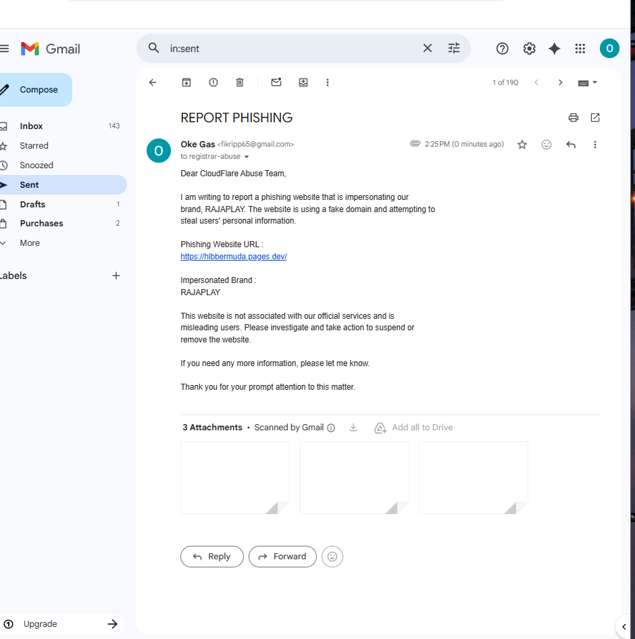Mark the message as unread
The height and width of the screenshot is (639, 635).
point(276,82)
